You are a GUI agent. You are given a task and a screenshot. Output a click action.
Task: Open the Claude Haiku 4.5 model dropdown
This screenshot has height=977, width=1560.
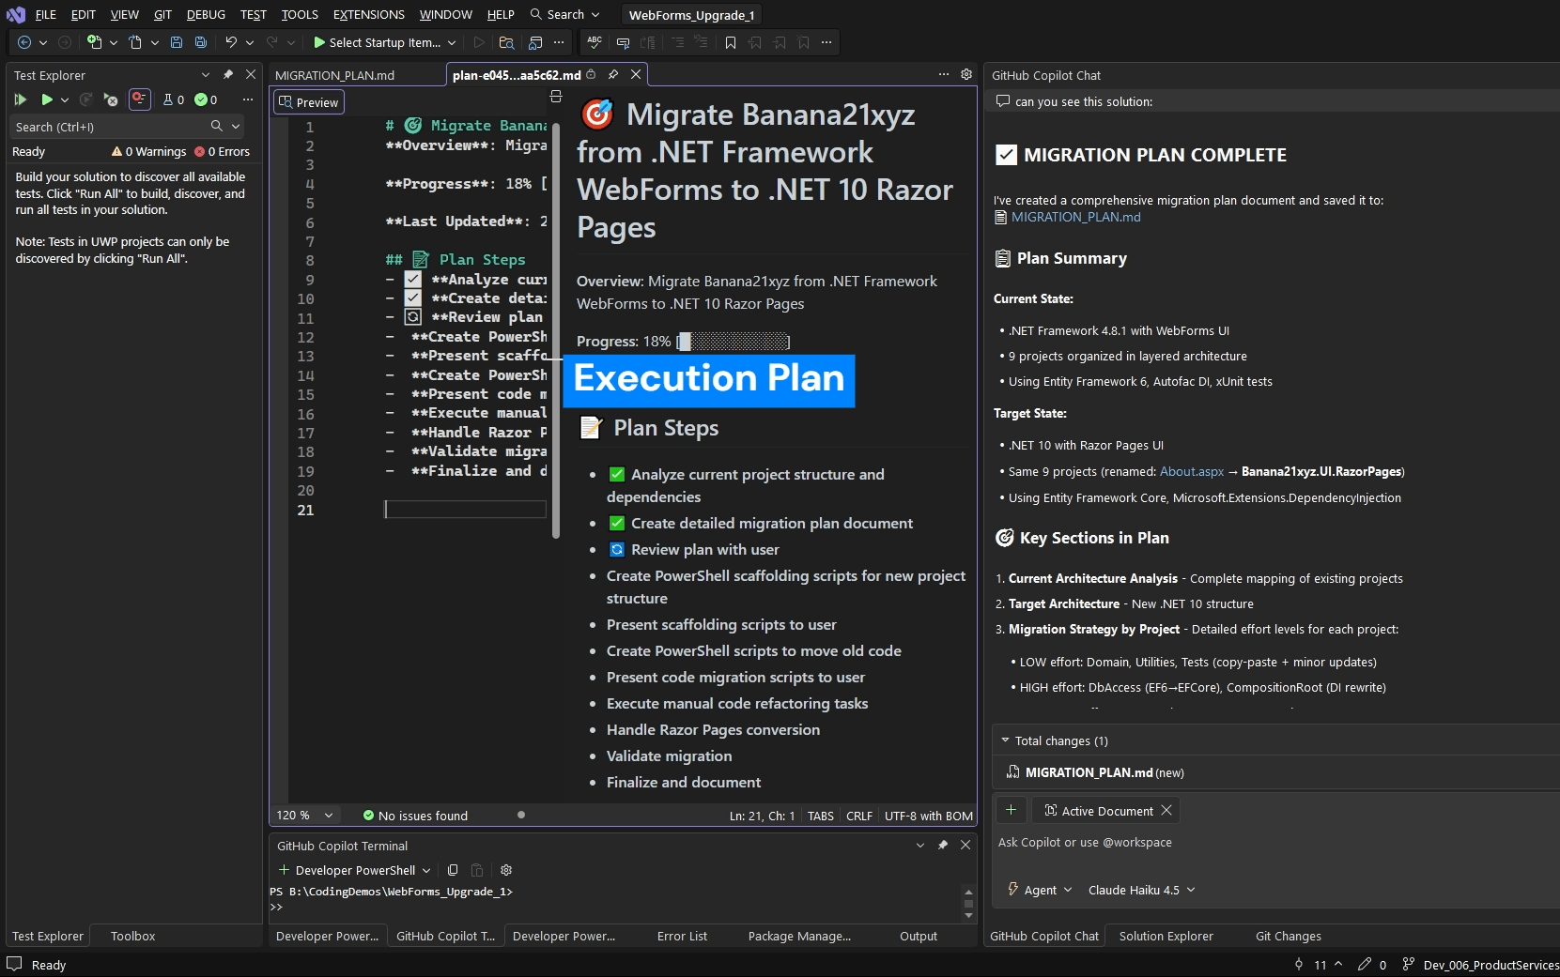pyautogui.click(x=1141, y=890)
